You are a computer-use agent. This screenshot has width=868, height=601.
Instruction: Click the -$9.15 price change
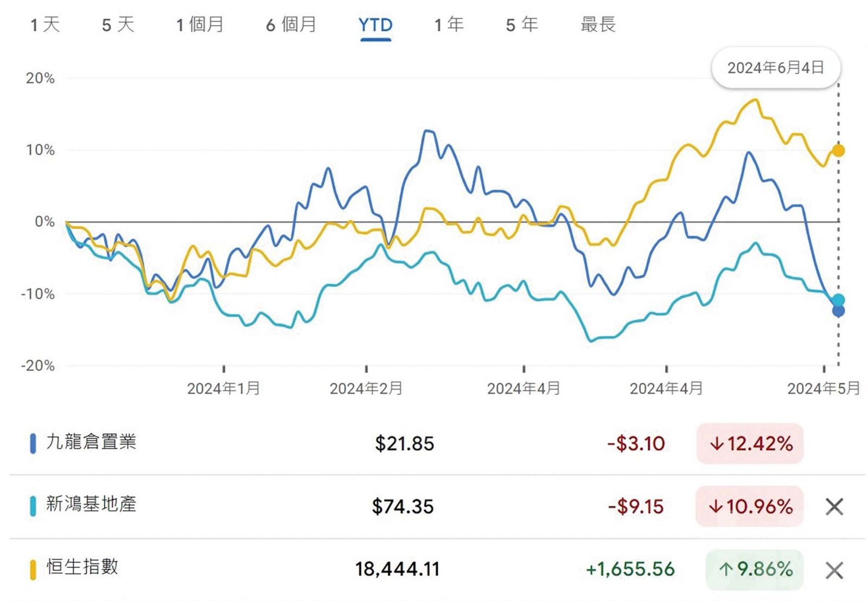(636, 507)
